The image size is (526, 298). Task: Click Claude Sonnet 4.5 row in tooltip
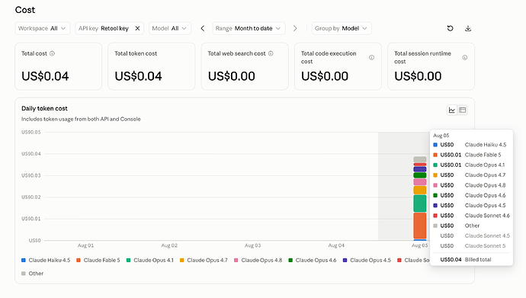point(471,236)
